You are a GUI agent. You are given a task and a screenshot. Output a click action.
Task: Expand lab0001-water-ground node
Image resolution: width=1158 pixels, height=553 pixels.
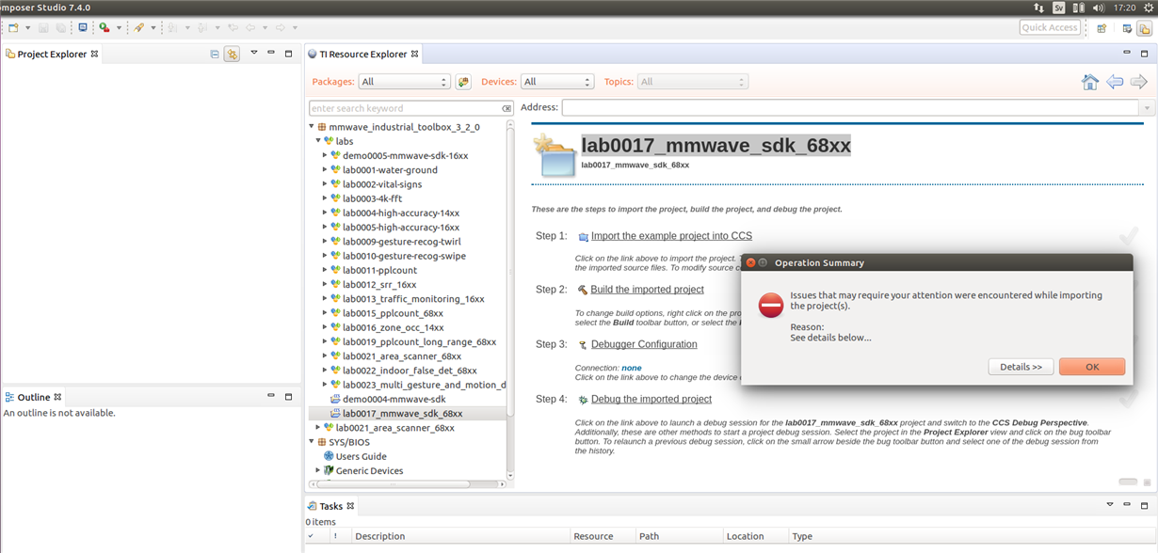click(x=325, y=170)
